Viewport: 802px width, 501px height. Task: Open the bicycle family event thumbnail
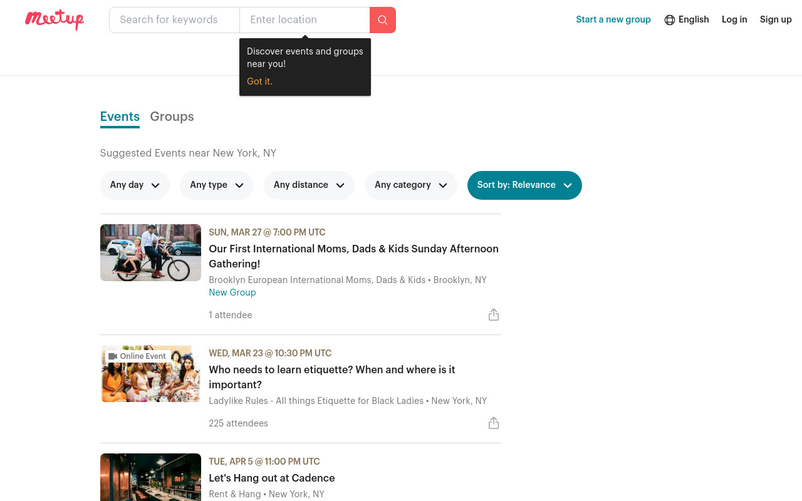coord(150,252)
